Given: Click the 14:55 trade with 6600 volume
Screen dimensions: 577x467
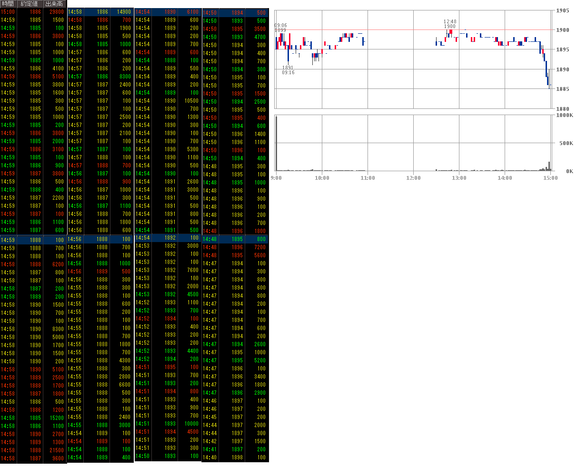Looking at the screenshot, I should [100, 385].
